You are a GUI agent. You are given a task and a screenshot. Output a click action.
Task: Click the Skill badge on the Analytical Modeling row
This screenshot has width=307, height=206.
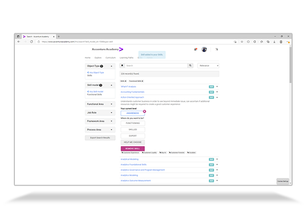click(211, 159)
